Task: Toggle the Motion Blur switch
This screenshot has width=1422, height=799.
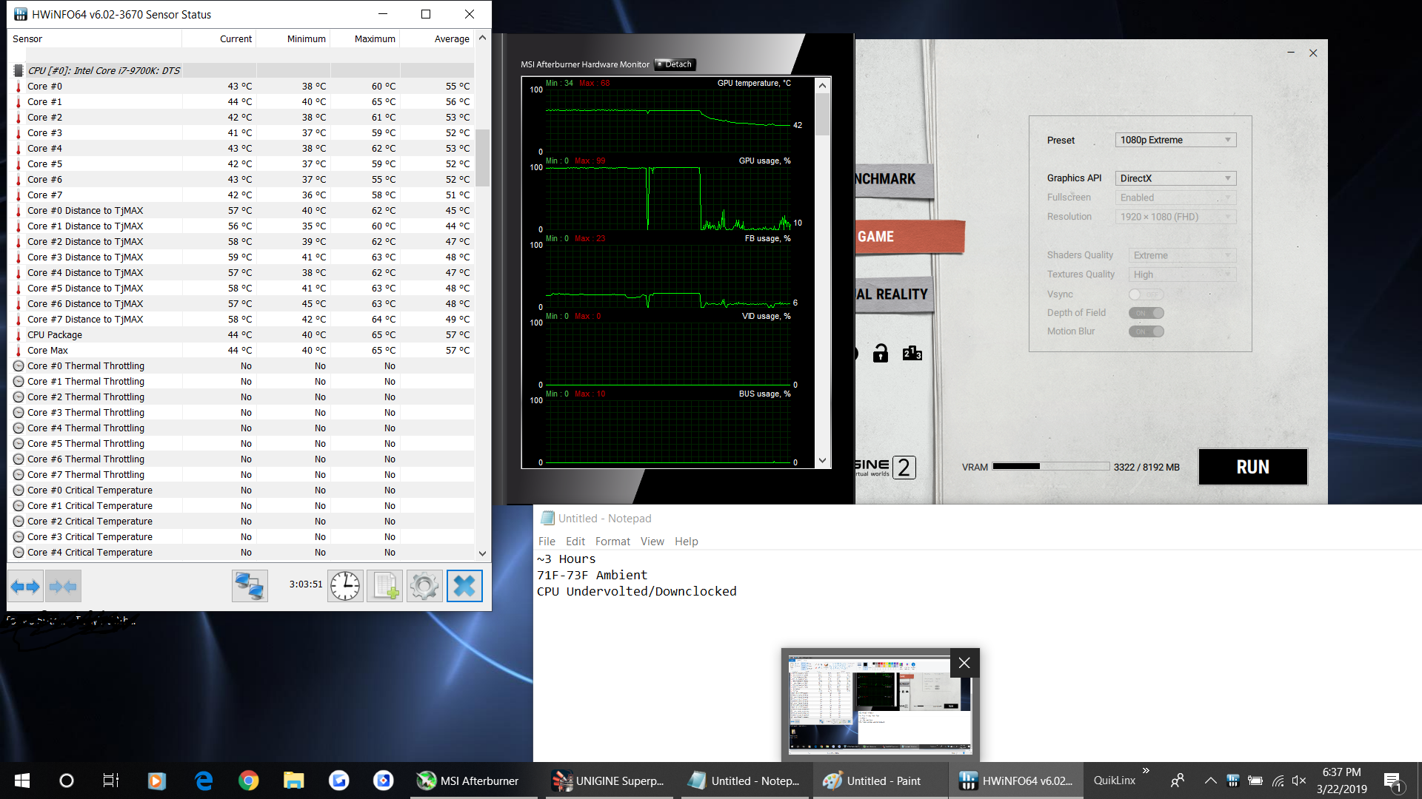Action: (x=1146, y=331)
